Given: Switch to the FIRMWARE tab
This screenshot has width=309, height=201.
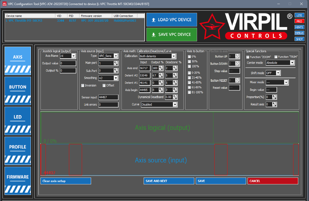Looking at the screenshot, I should coord(18,181).
